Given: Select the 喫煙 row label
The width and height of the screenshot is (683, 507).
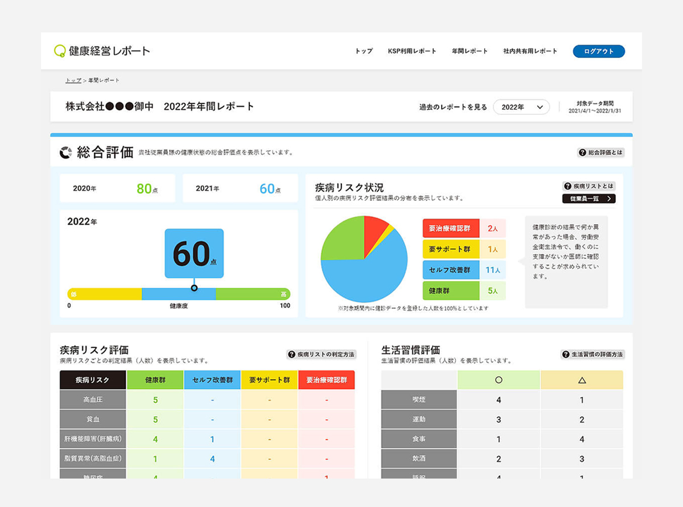Looking at the screenshot, I should point(419,400).
